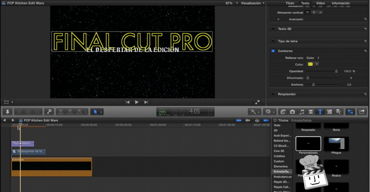This screenshot has width=370, height=192.
Task: Open the color swatch dropdown arrow
Action: pos(317,64)
